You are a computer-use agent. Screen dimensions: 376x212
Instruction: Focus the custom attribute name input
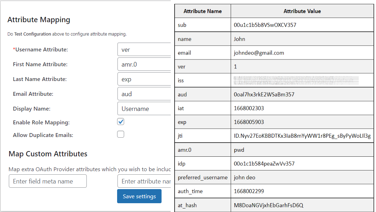(144, 181)
